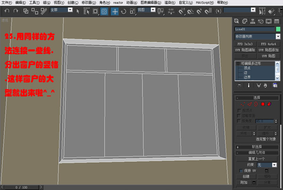Open the named selection sets dropdown

(x=253, y=10)
